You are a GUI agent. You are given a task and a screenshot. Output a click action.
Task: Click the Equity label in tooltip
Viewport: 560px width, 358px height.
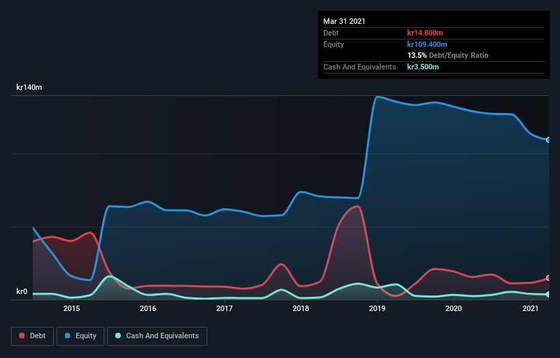coord(334,44)
